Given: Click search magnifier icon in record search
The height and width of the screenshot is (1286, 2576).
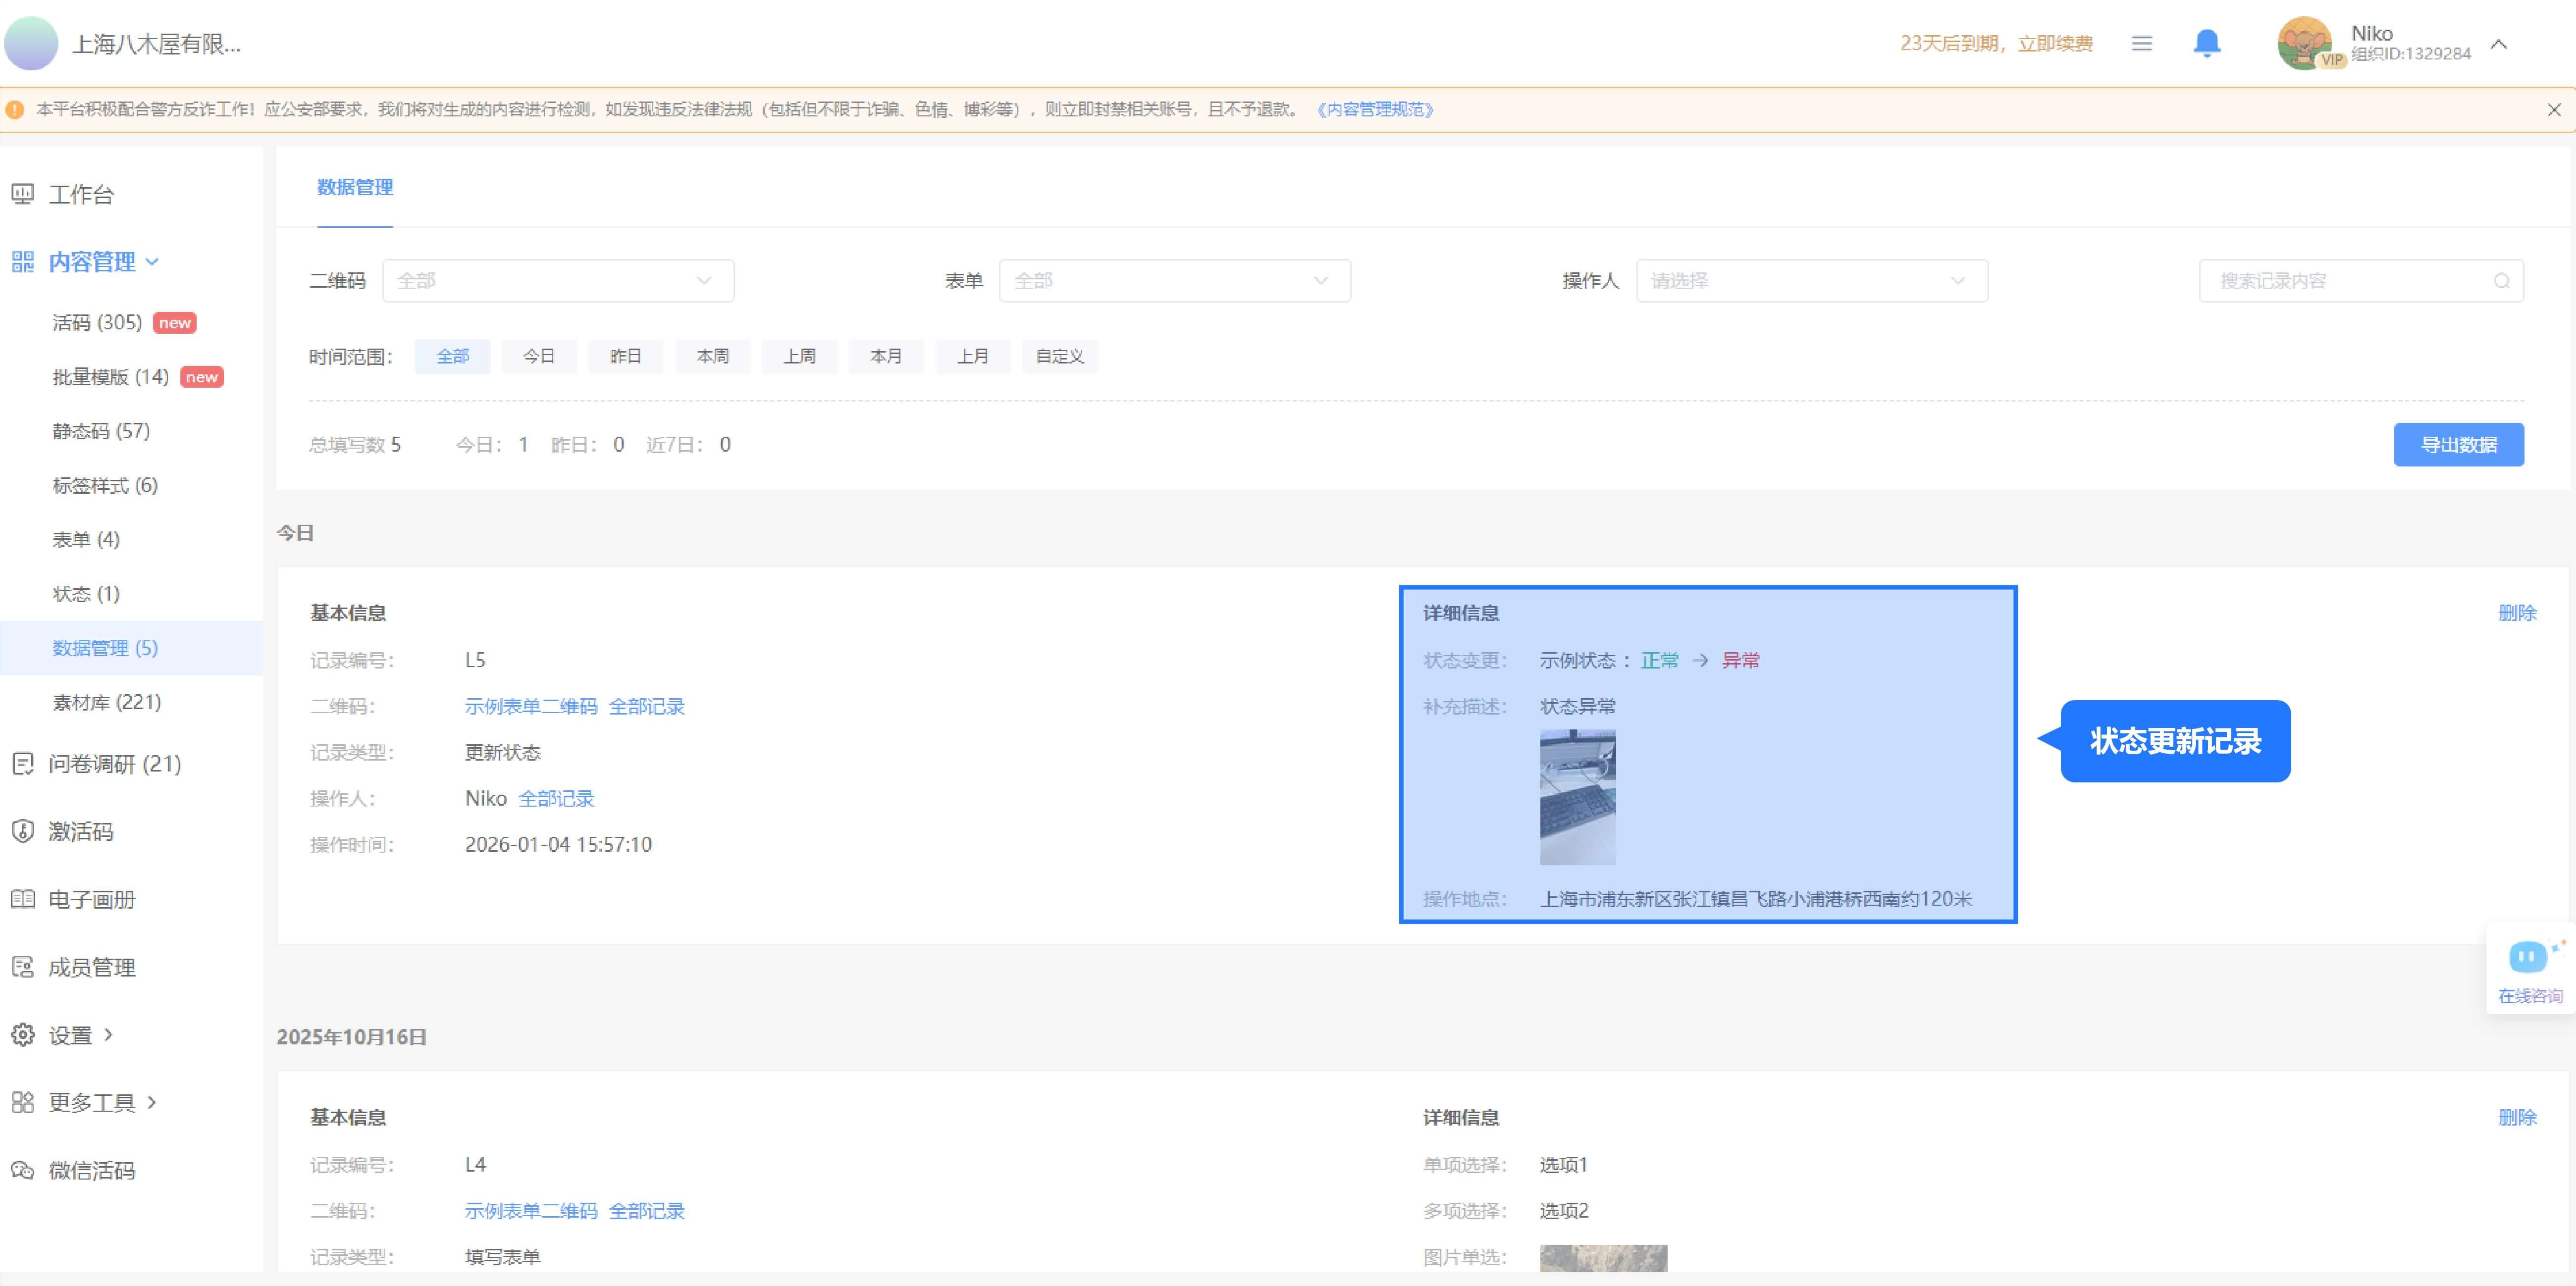Looking at the screenshot, I should pos(2501,281).
